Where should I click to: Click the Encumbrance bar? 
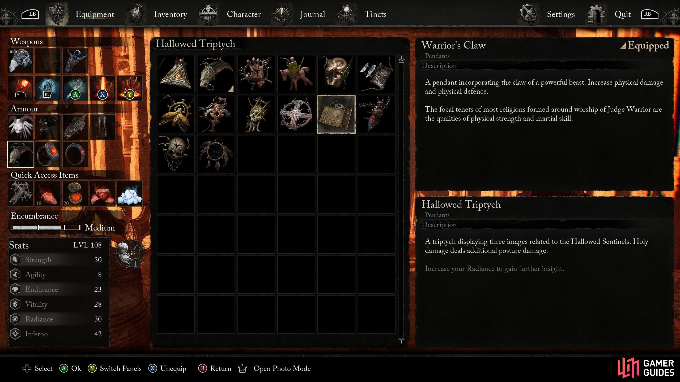click(x=46, y=228)
